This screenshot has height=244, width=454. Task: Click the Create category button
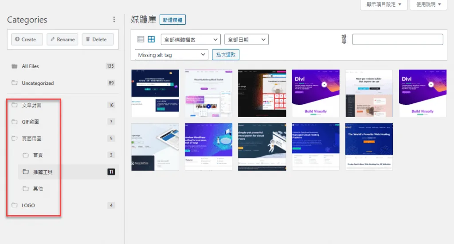[27, 39]
